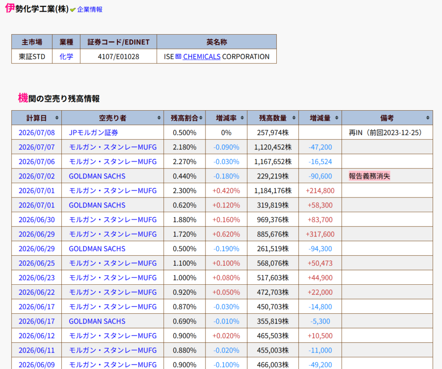
Task: Select the +0.620% rate cell
Action: tap(226, 234)
